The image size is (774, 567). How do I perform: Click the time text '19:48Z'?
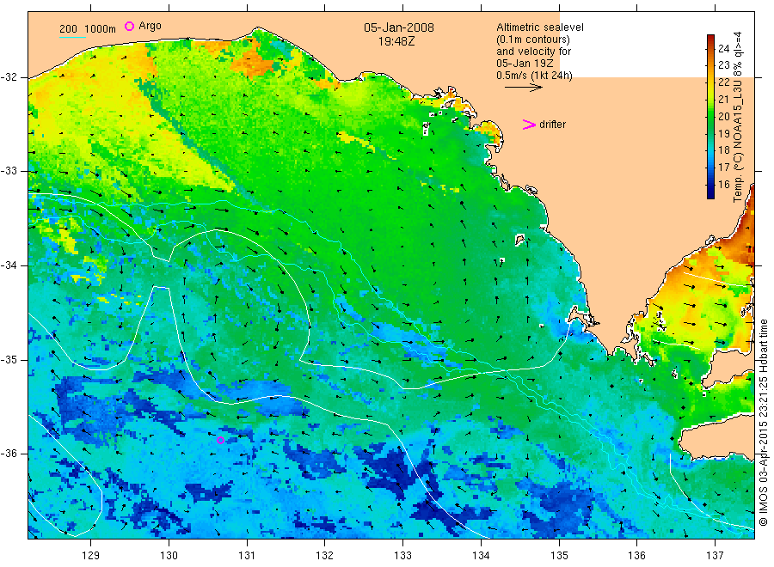click(x=396, y=42)
